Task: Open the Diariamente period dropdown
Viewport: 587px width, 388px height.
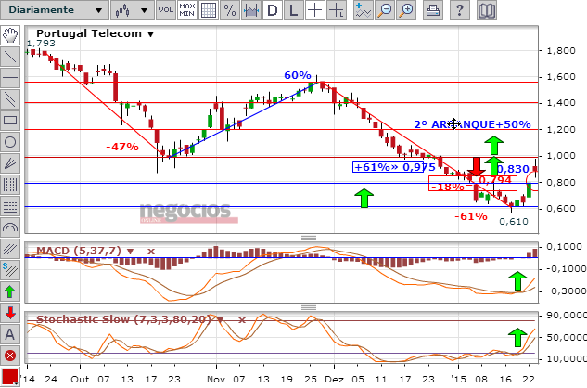Action: (x=55, y=10)
